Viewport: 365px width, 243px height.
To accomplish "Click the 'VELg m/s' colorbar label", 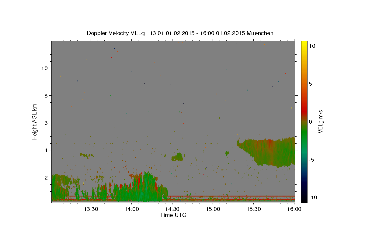I will coord(321,122).
